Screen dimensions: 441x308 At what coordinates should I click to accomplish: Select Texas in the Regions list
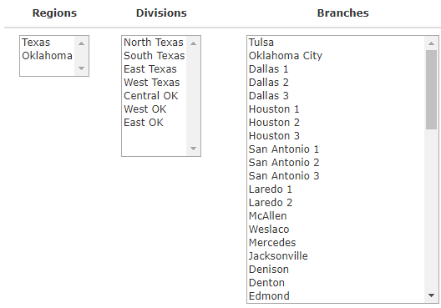(x=48, y=43)
